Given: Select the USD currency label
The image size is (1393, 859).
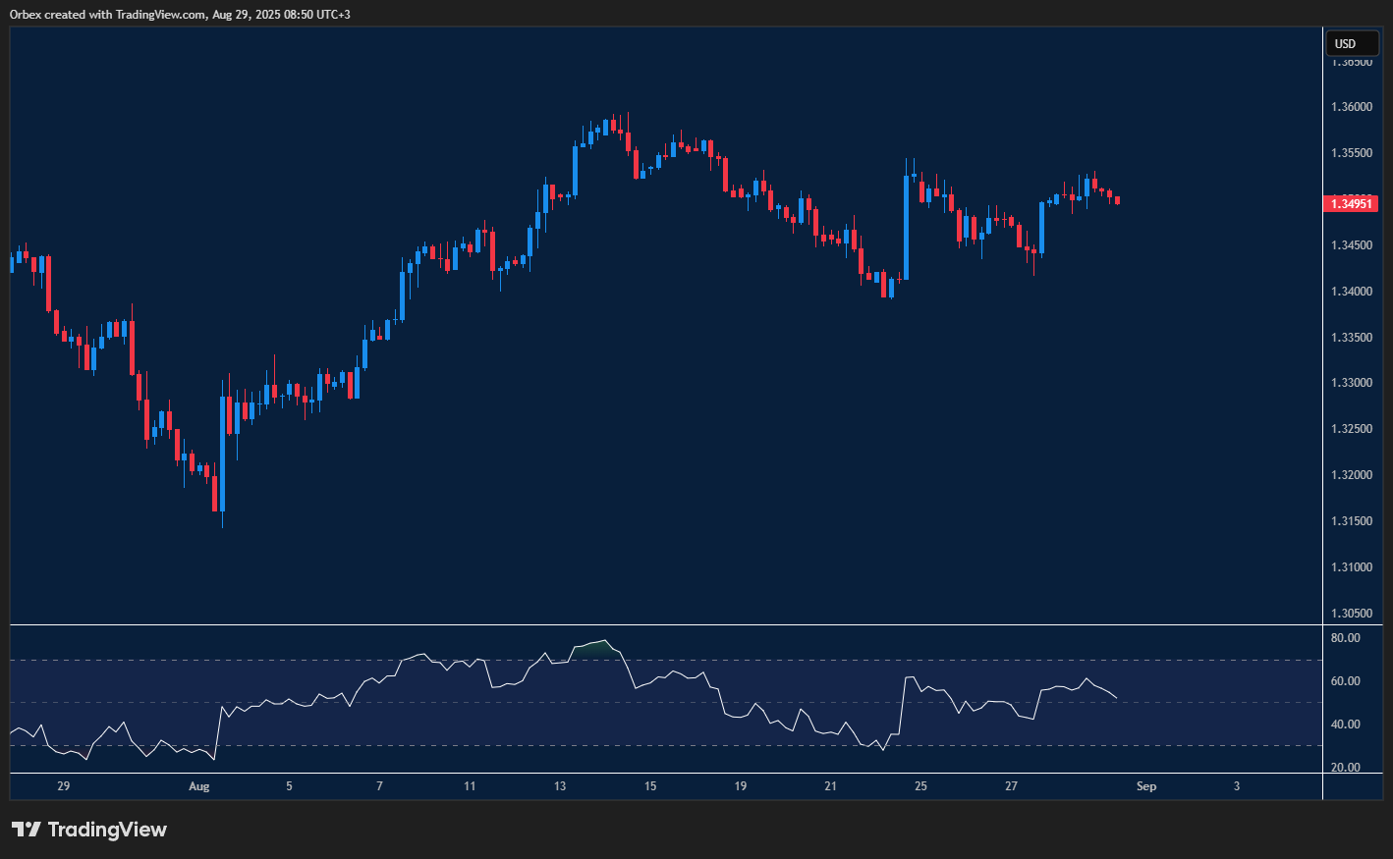Looking at the screenshot, I should coord(1353,43).
